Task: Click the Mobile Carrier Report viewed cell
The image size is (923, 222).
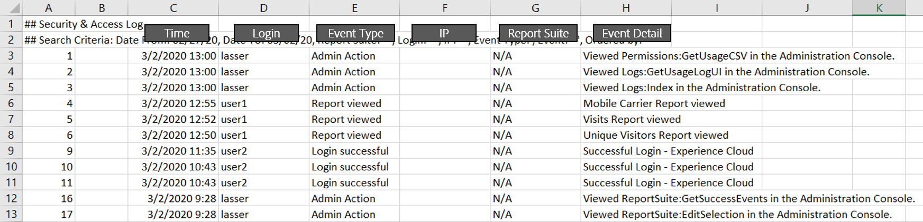Action: pos(654,104)
